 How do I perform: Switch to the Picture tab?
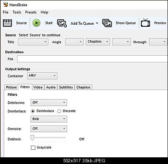tap(11, 87)
